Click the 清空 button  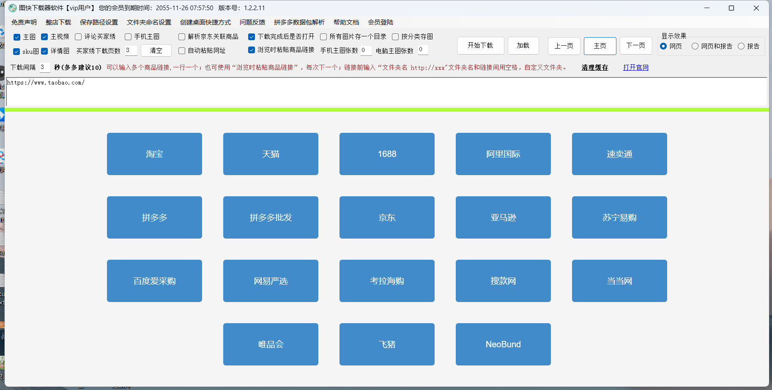156,50
